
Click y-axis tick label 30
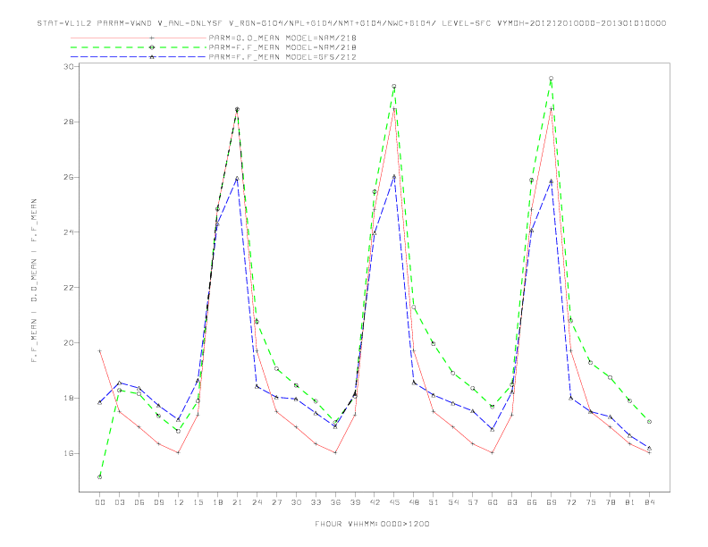(71, 66)
